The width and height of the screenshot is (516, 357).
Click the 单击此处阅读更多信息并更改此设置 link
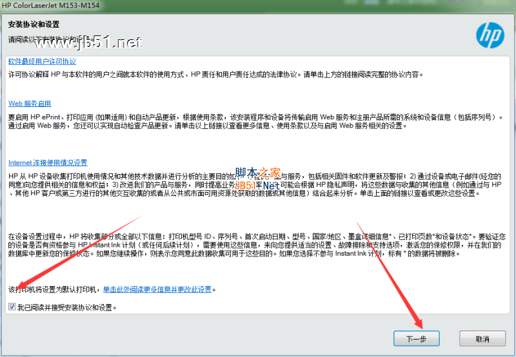click(157, 289)
